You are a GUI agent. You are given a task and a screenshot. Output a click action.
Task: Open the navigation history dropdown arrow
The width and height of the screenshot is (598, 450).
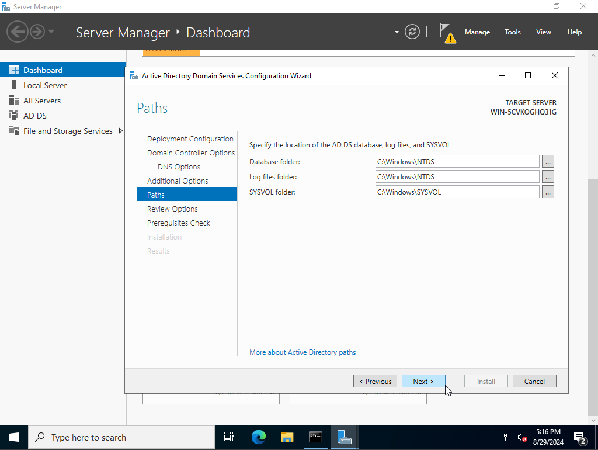tap(51, 32)
